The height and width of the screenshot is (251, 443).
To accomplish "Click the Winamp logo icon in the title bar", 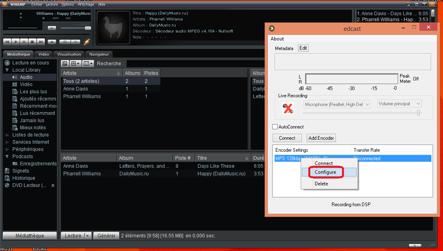I will [x=4, y=4].
